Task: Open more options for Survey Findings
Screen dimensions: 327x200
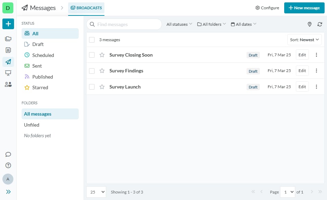Action: pyautogui.click(x=316, y=71)
